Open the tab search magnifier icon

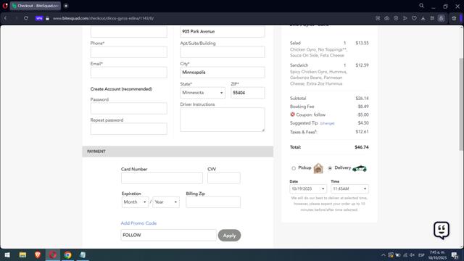(x=421, y=6)
